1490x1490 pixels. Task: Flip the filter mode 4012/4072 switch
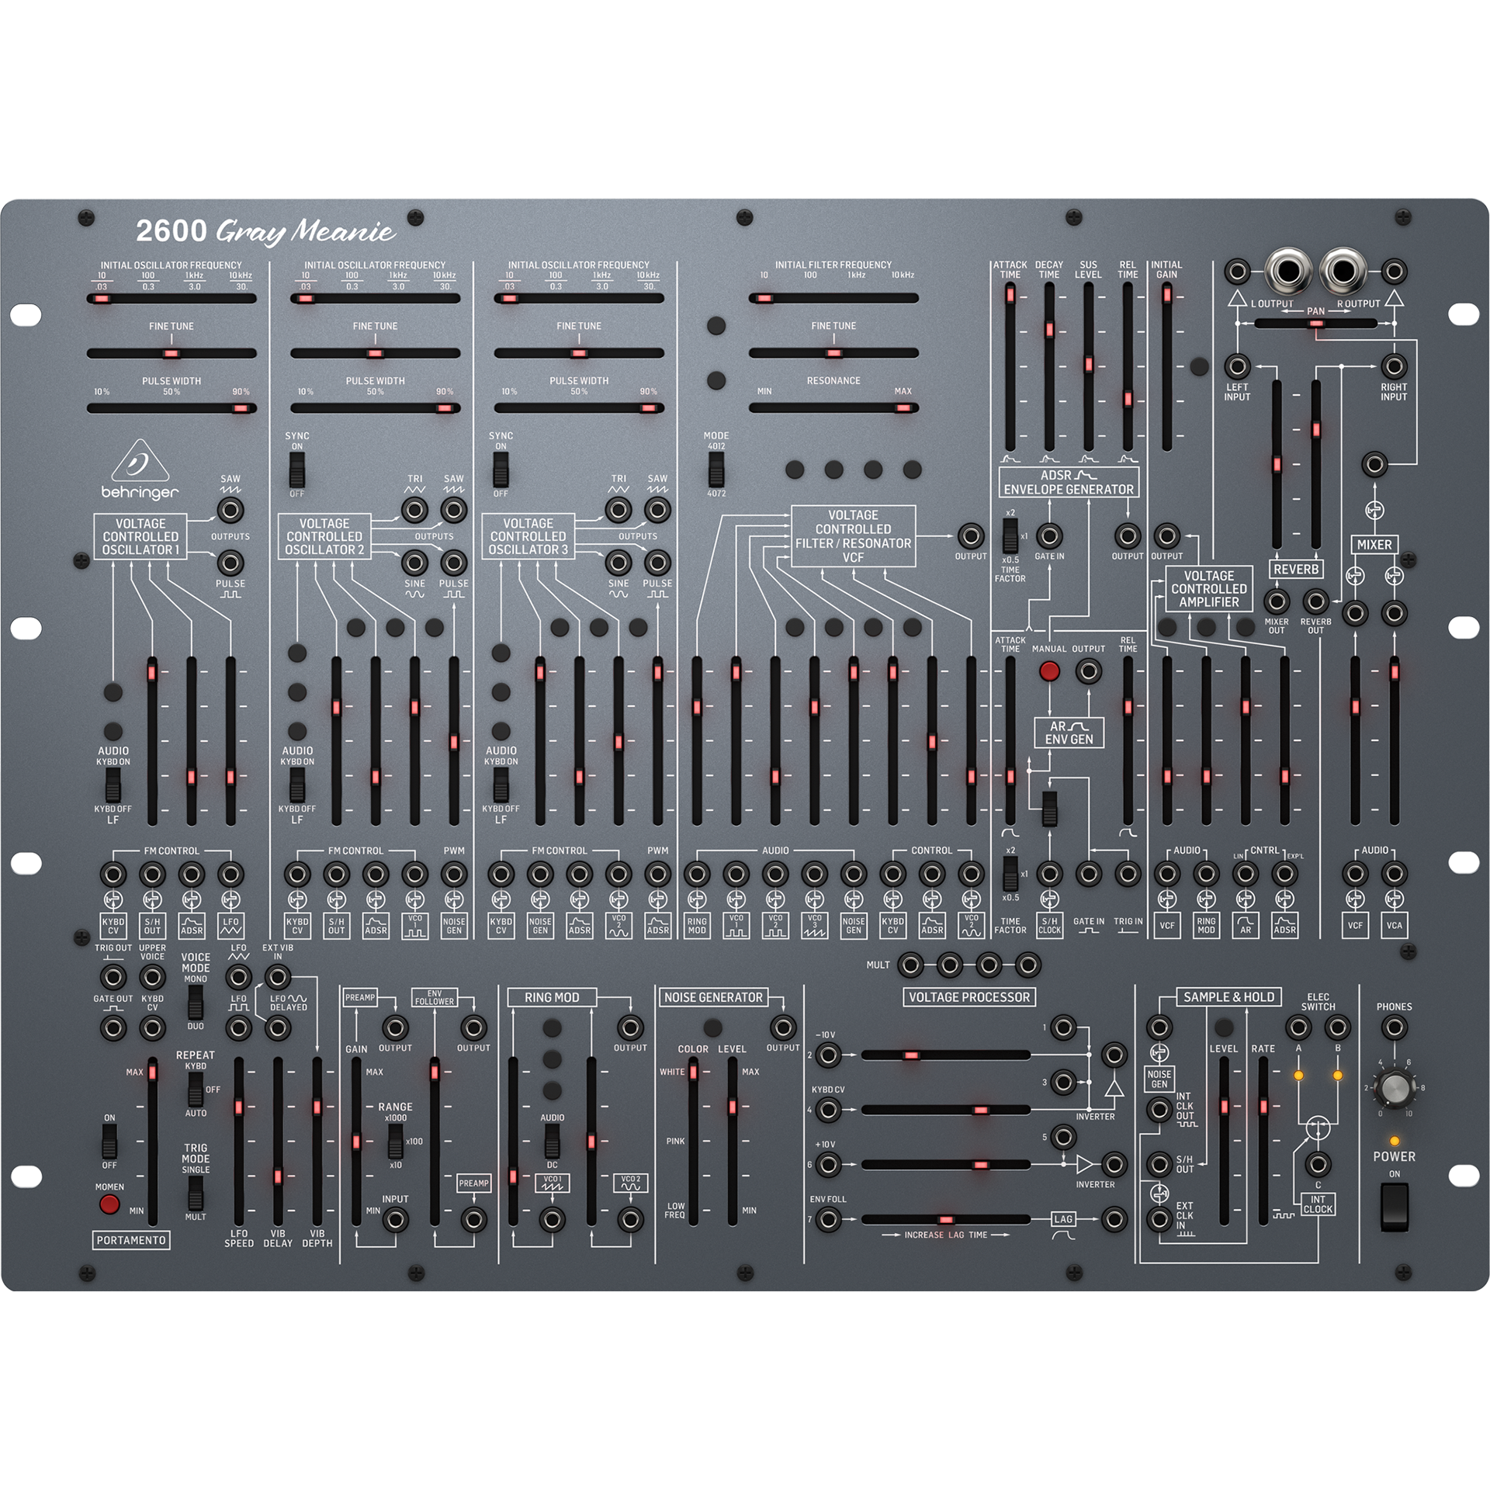pos(716,469)
